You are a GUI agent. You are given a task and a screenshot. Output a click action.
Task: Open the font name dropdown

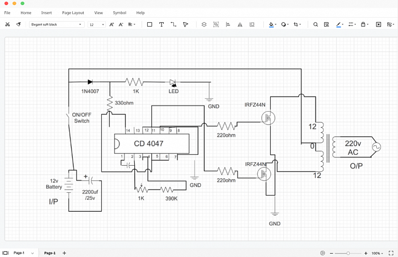point(57,24)
